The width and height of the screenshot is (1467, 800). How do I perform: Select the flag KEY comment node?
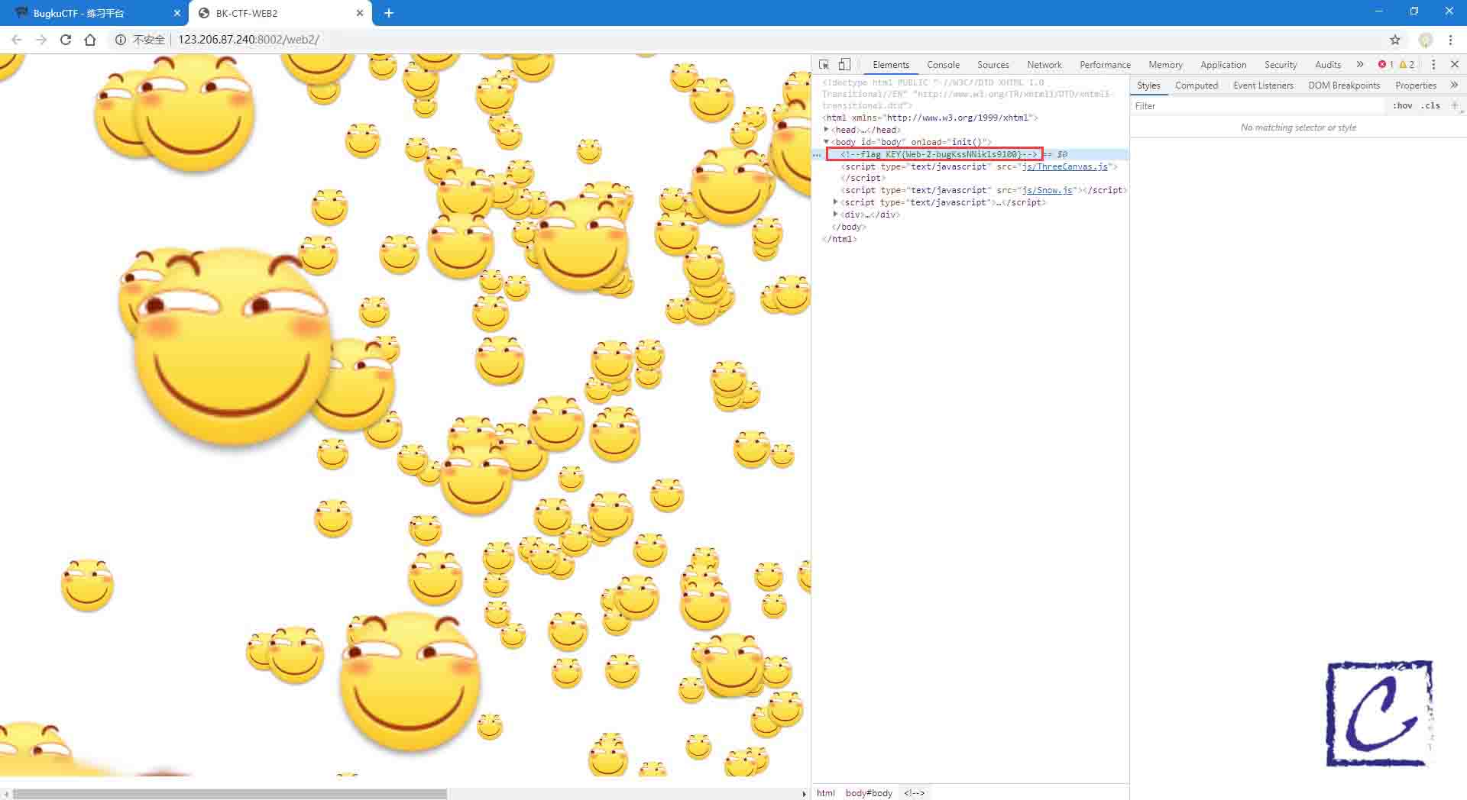coord(939,154)
